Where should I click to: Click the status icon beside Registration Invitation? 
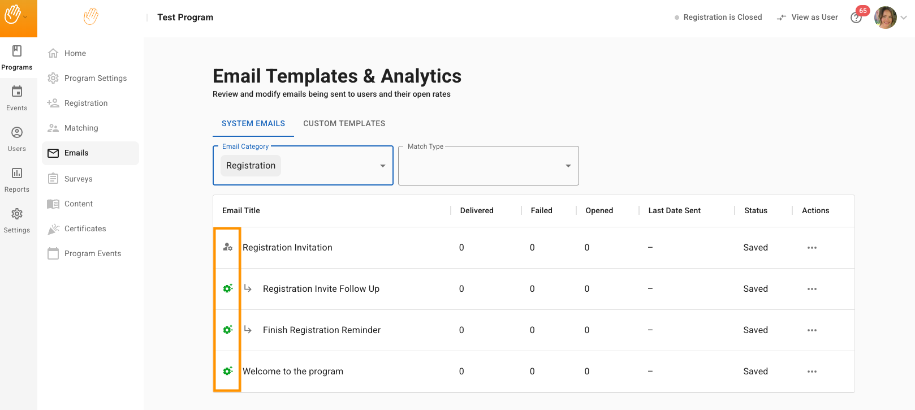[227, 247]
